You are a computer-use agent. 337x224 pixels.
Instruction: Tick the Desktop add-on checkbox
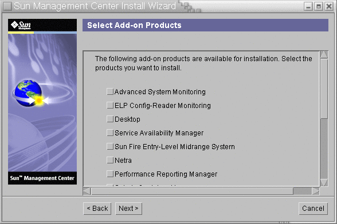(x=110, y=119)
